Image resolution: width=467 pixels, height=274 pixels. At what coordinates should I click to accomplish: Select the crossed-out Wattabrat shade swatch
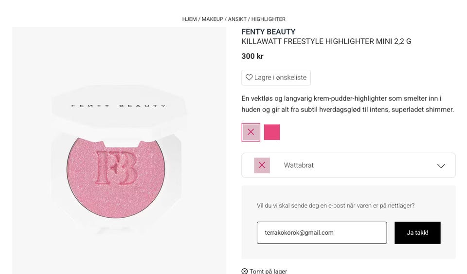251,132
